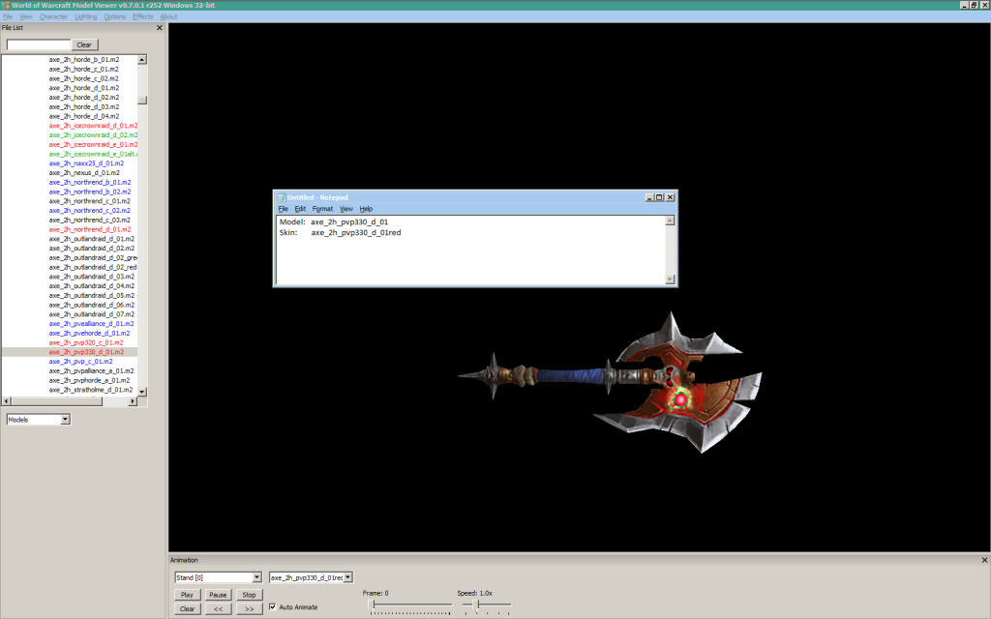Click the file list scroll left arrow

pos(7,401)
